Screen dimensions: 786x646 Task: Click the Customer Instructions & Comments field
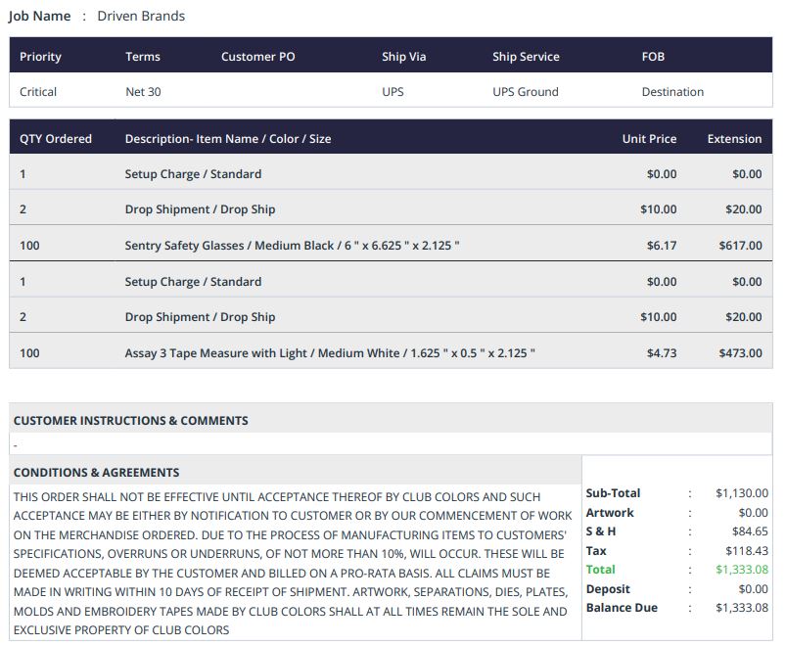point(392,444)
